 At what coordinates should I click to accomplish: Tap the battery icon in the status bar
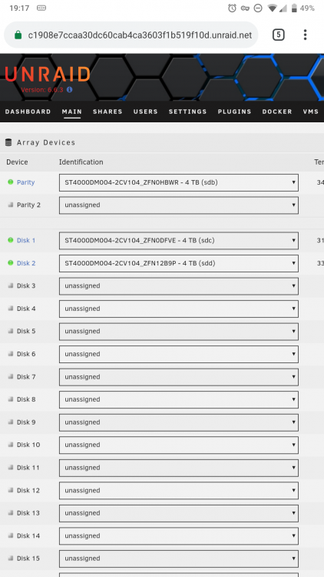tap(294, 8)
